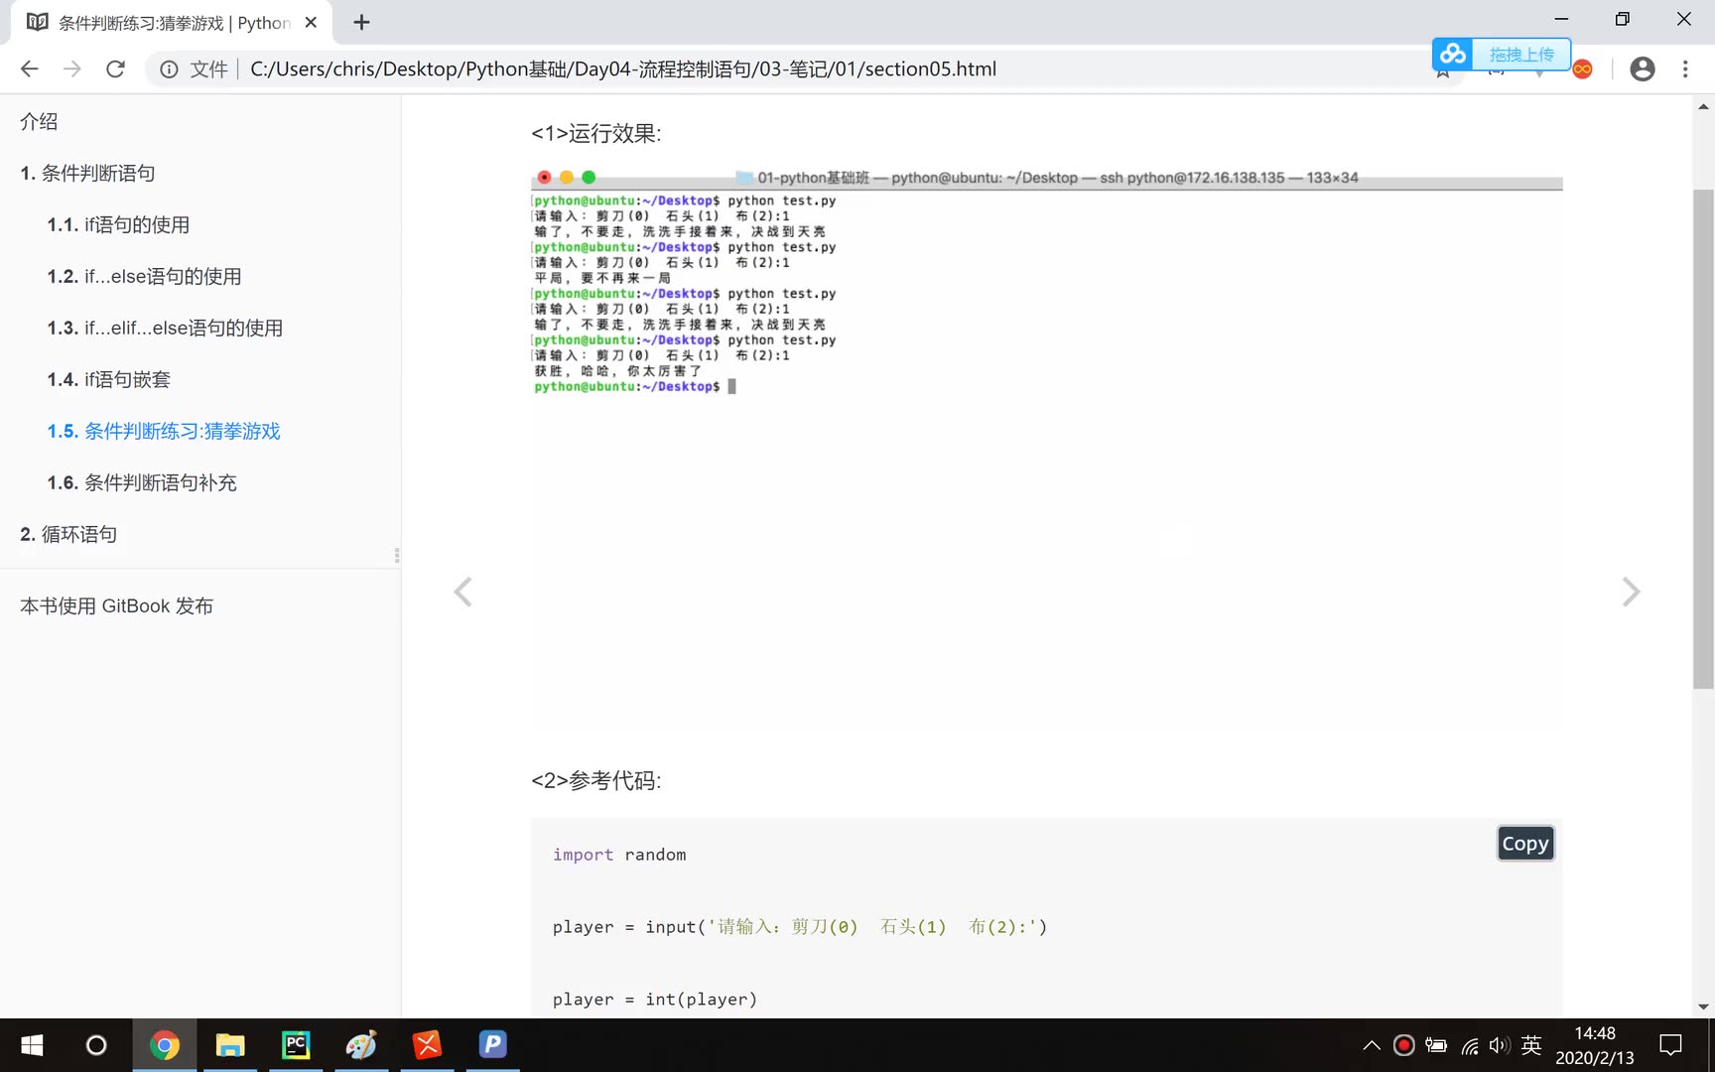Launch XMind from the taskbar
Screen dimensions: 1715x1072
pyautogui.click(x=426, y=1044)
